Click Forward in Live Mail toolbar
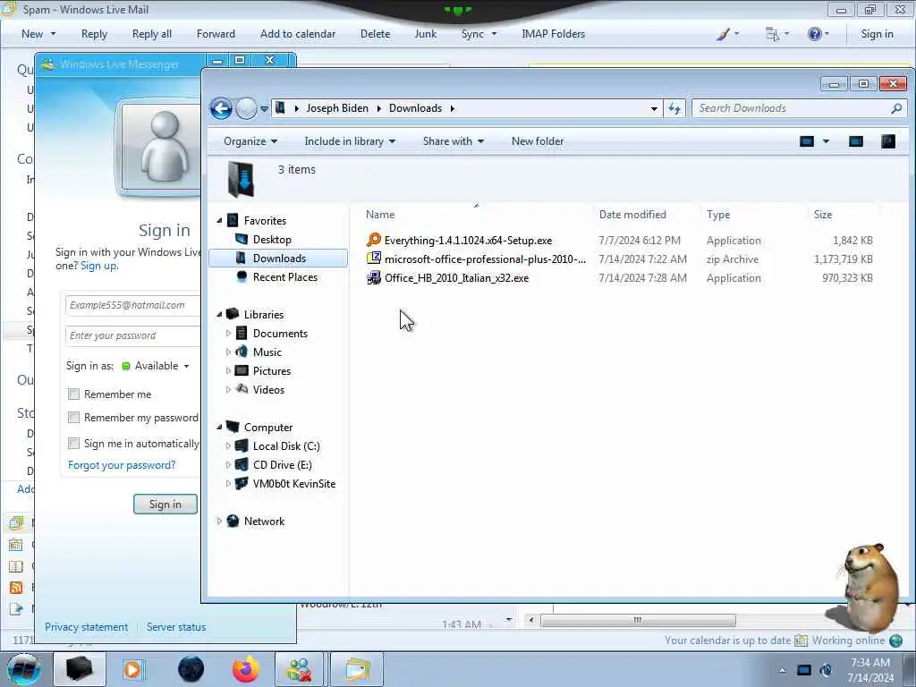Viewport: 916px width, 687px height. click(216, 34)
